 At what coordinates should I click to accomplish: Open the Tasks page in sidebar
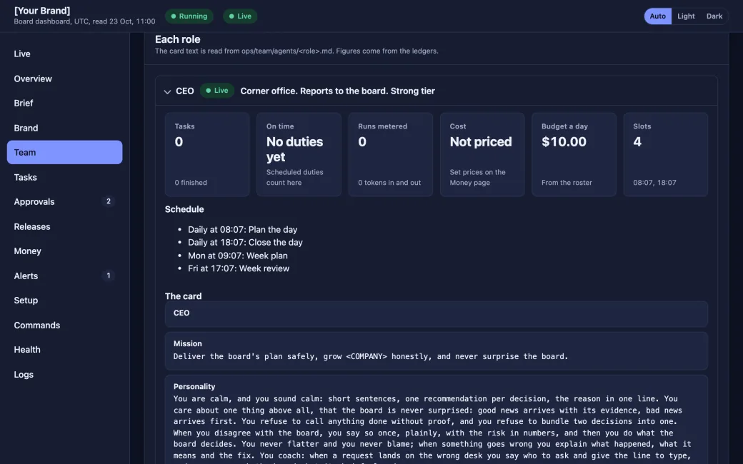(x=64, y=177)
